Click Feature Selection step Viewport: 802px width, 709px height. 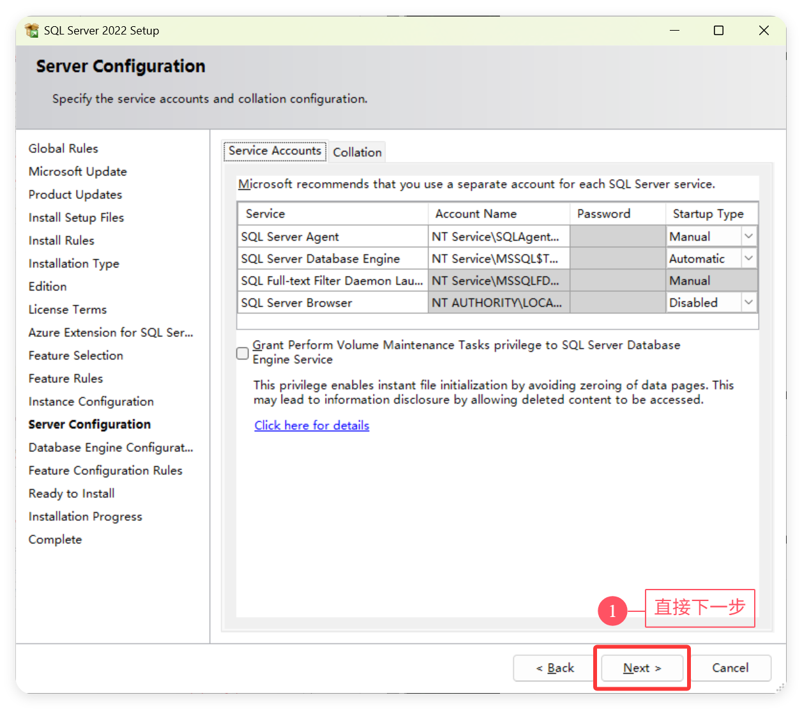(x=76, y=355)
